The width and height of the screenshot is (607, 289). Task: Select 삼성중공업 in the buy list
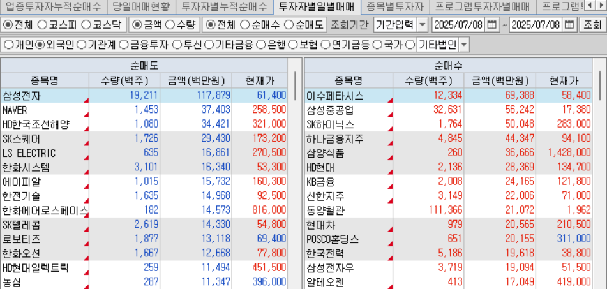[448, 110]
